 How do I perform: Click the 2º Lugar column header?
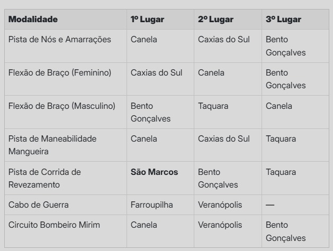pos(215,20)
